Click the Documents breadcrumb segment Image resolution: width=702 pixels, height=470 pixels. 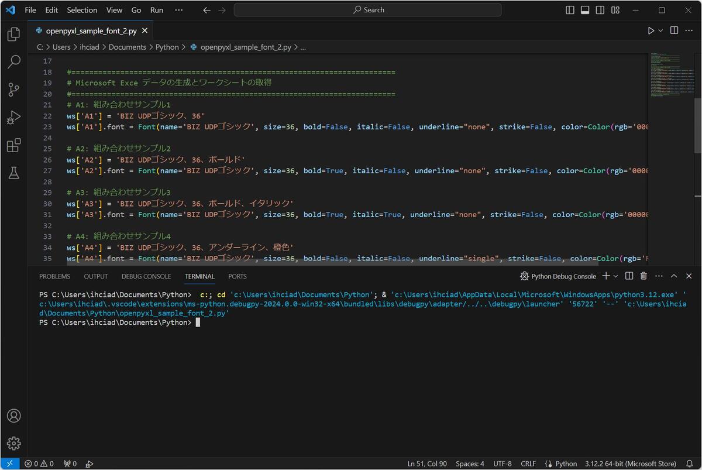128,47
